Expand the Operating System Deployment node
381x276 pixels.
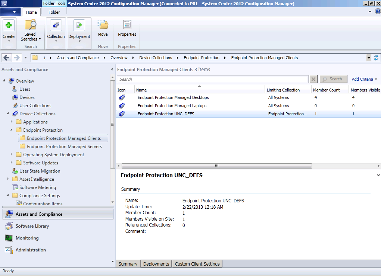coord(12,154)
